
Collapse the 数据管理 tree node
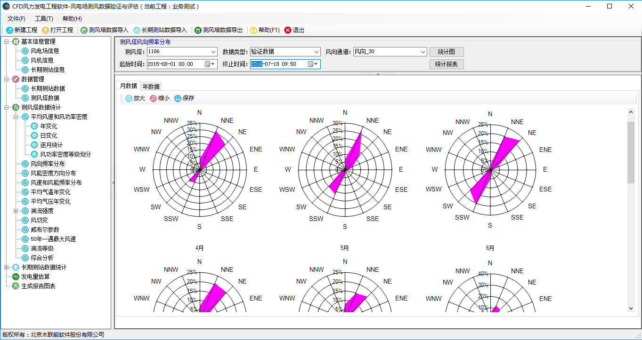point(7,79)
